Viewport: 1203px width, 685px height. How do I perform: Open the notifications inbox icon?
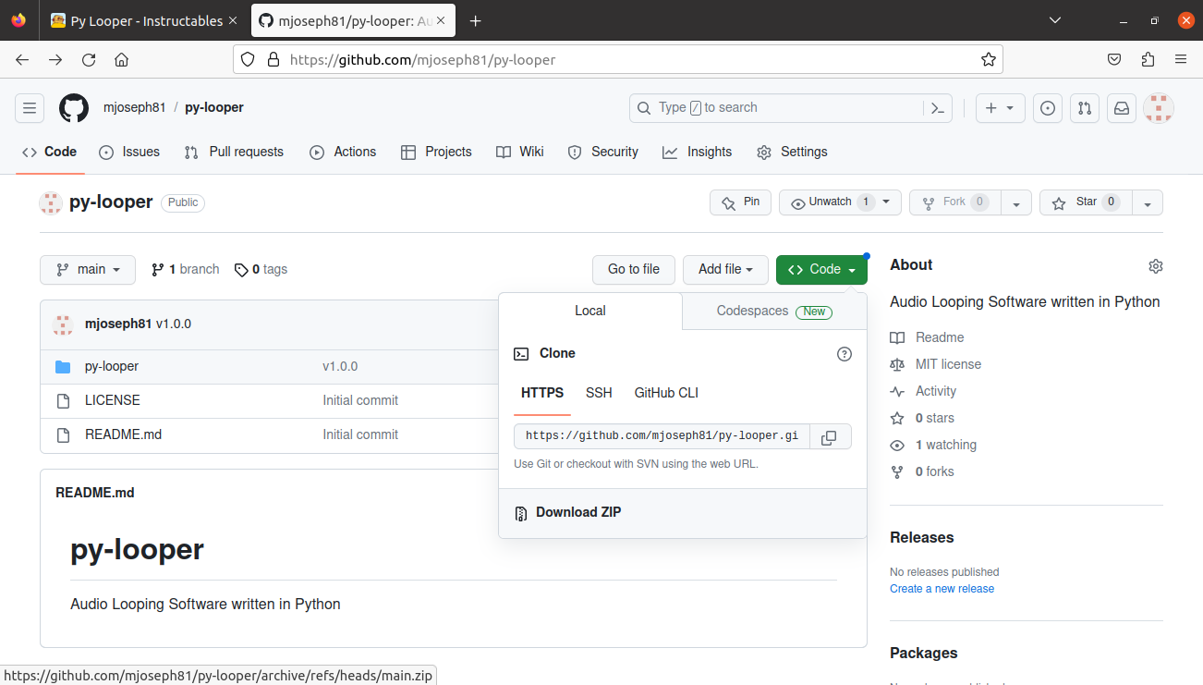click(1121, 108)
